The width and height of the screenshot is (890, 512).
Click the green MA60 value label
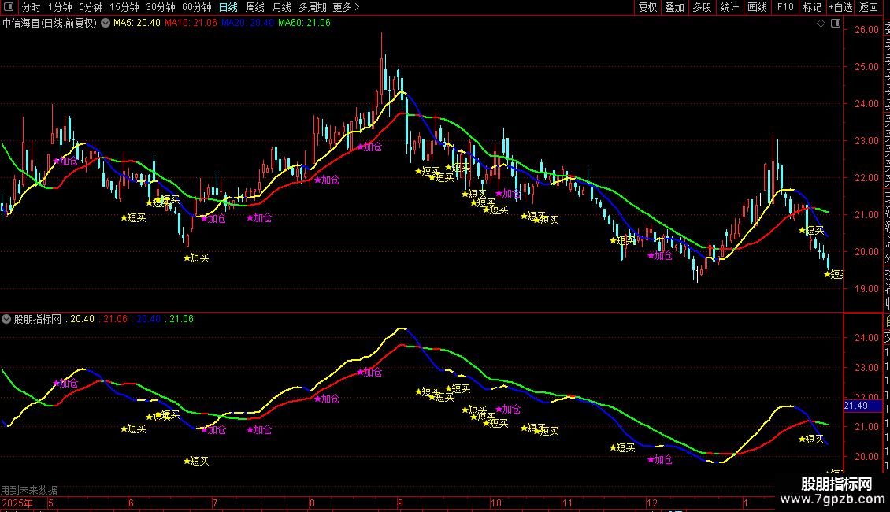click(304, 24)
